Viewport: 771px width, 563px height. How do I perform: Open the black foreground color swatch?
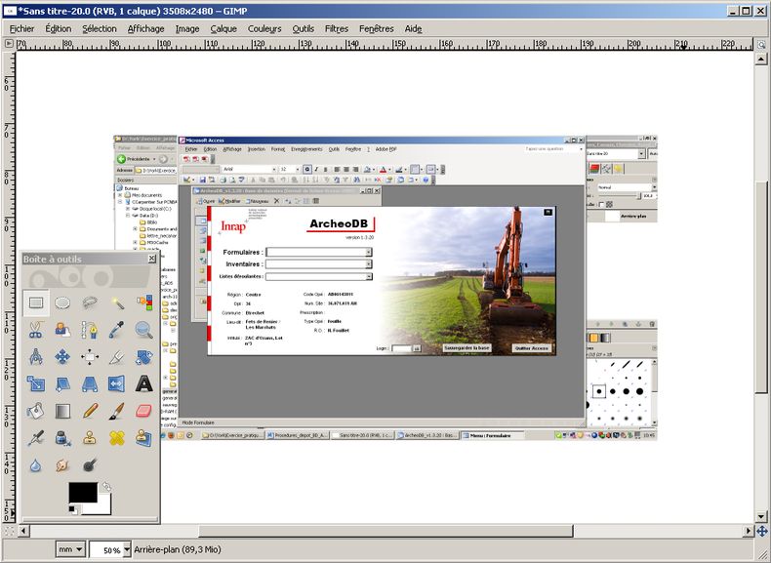coord(83,492)
